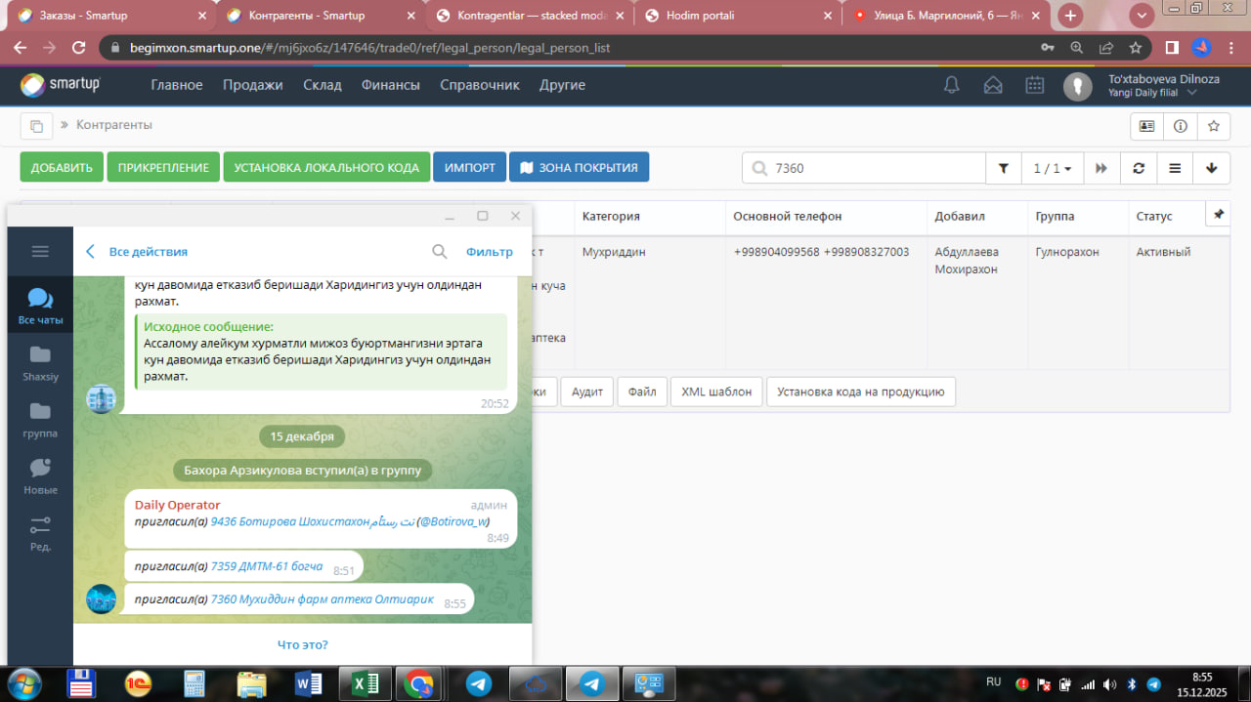The image size is (1251, 702).
Task: Expand Yangi Daily filial dropdown
Action: click(x=1191, y=93)
